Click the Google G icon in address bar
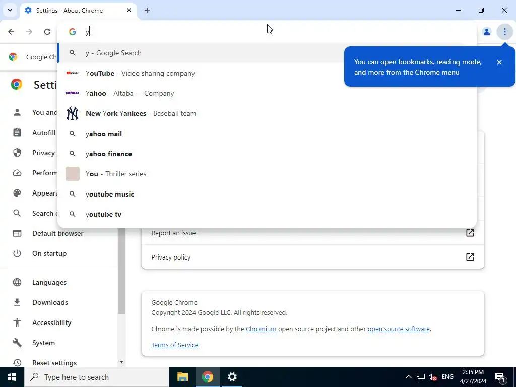 point(73,32)
